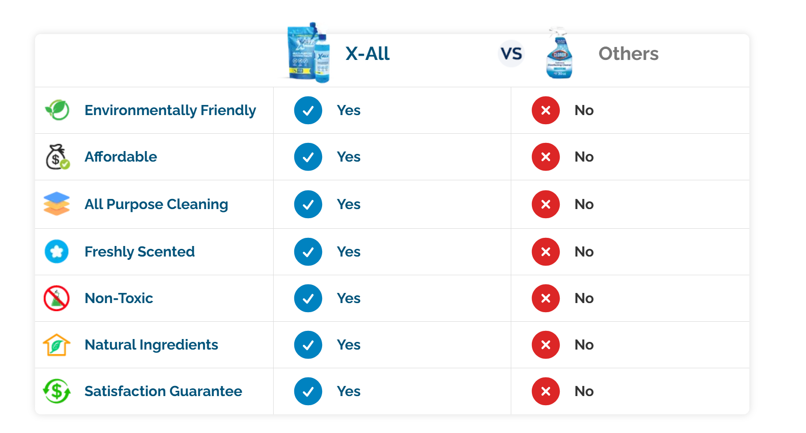Click blue checkmark in Environmentally Friendly row

click(x=308, y=110)
